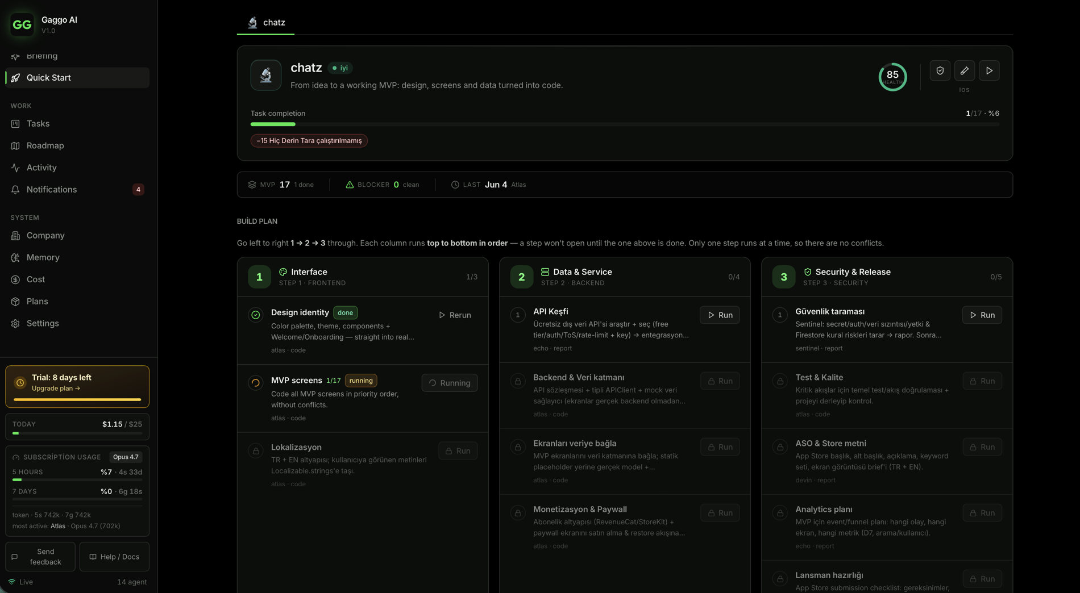
Task: Open Notifications with 4 badge
Action: click(77, 189)
